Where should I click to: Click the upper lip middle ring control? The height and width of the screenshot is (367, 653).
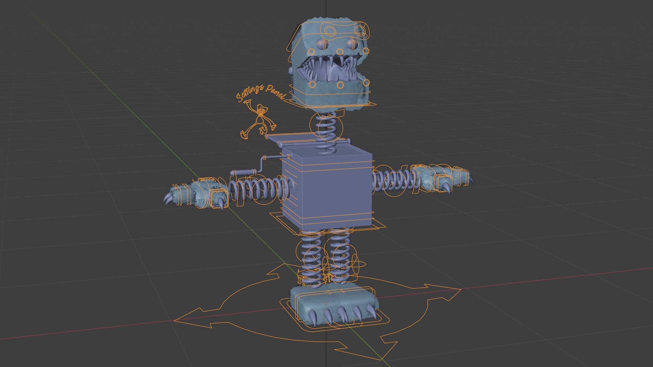[x=339, y=52]
